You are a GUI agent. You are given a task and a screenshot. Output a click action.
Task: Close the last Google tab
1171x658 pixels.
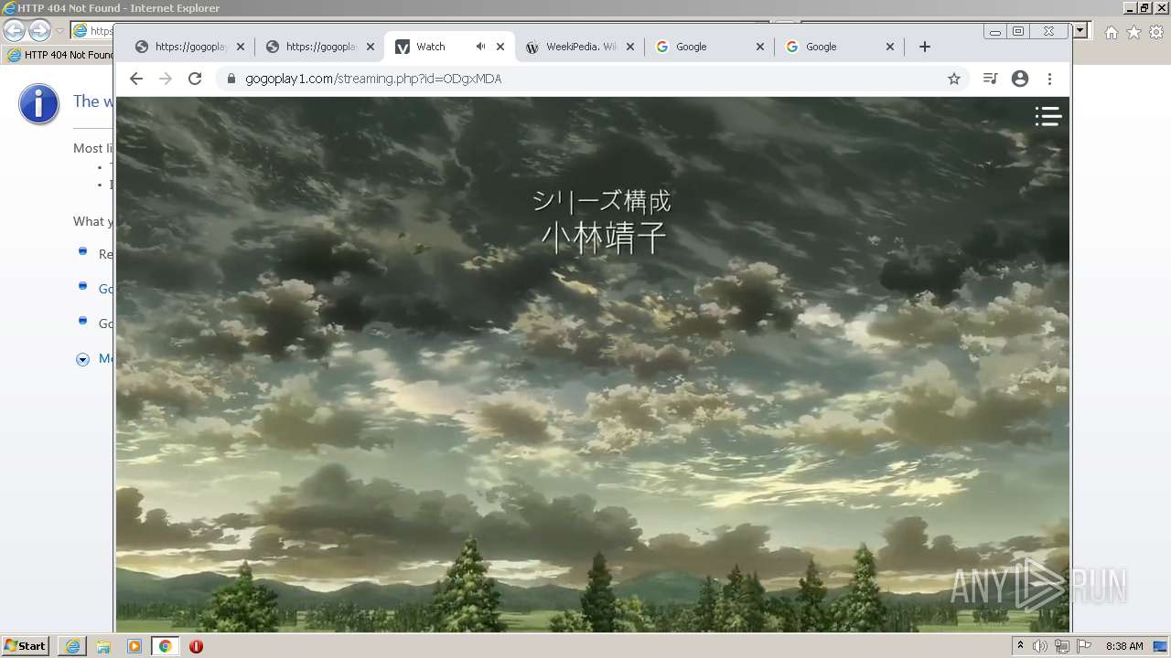pos(890,47)
